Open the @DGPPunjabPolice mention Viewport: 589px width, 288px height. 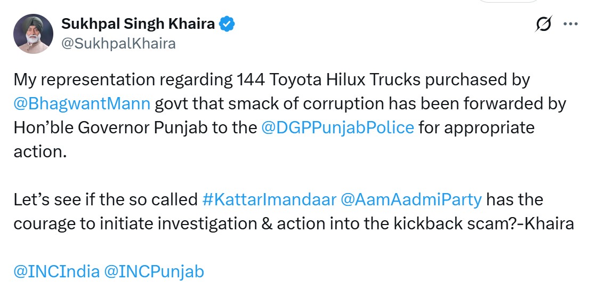[337, 127]
